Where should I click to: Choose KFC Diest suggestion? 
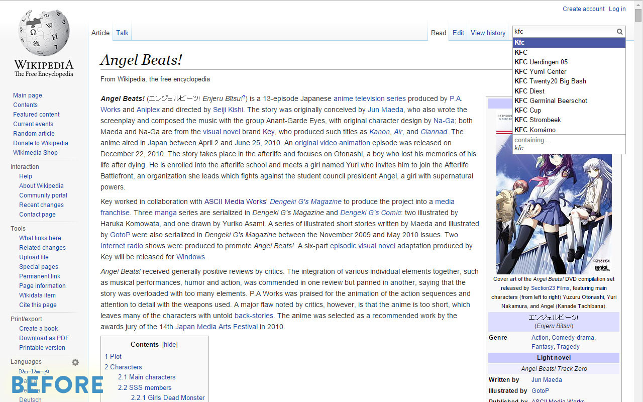[569, 91]
